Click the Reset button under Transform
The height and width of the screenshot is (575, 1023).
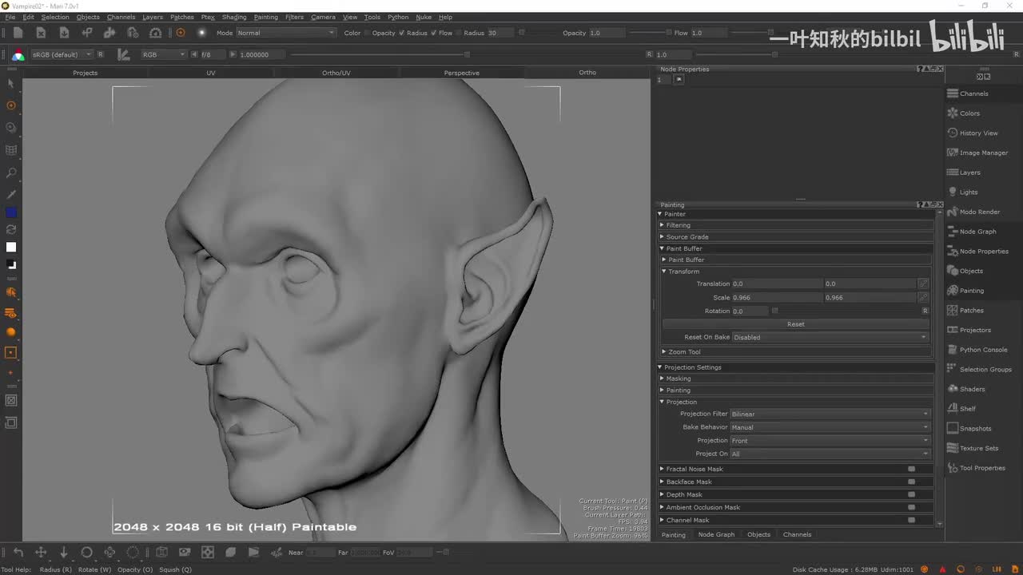(x=795, y=324)
